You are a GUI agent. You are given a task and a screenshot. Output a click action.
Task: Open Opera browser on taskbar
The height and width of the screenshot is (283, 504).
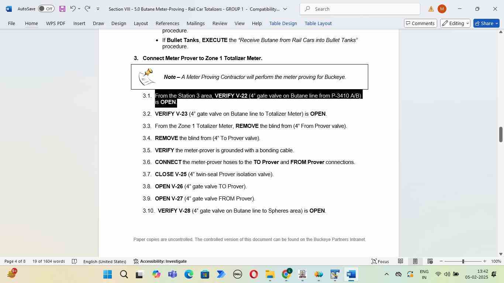(x=253, y=275)
